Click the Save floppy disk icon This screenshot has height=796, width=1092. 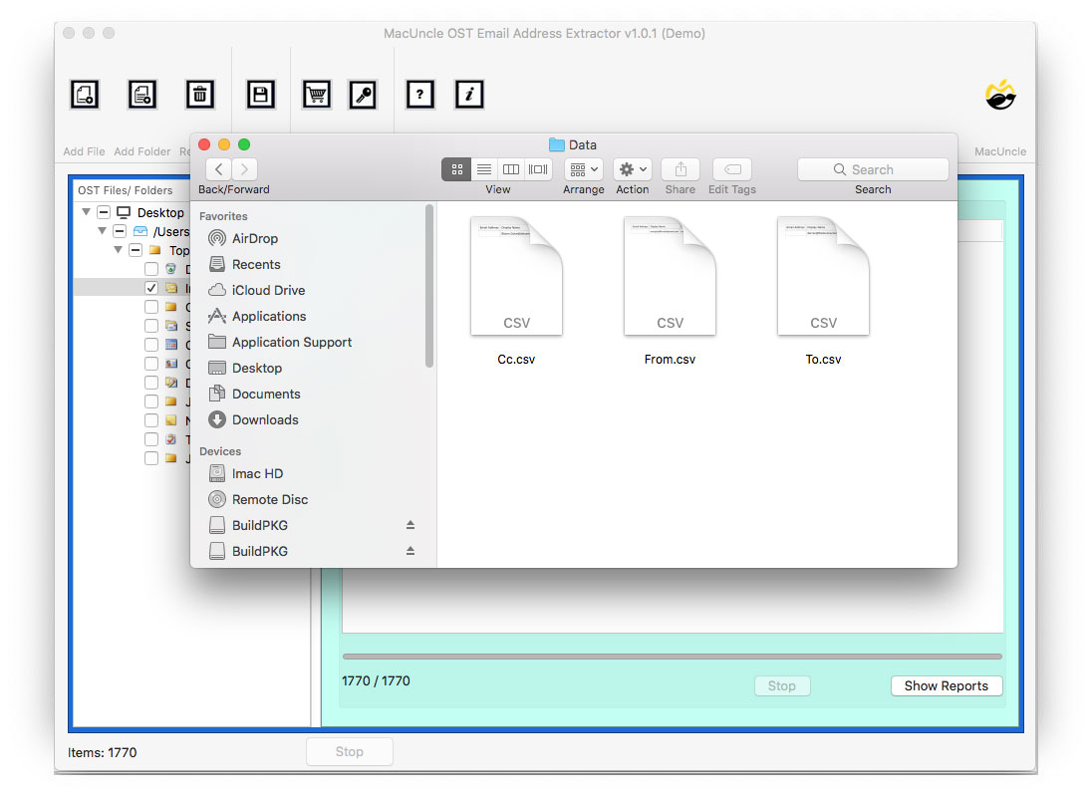coord(260,94)
